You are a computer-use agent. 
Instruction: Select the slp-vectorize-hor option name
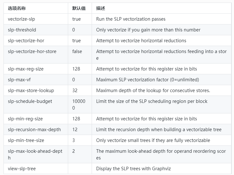tap(27, 41)
